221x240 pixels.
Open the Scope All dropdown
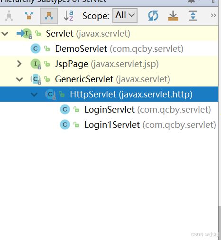pos(125,16)
